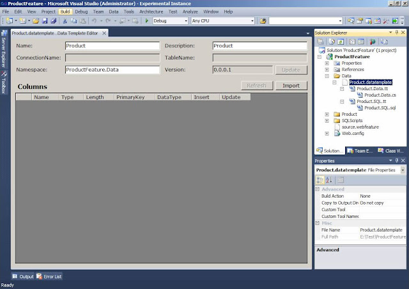Click the Paste icon in toolbar

(x=82, y=21)
